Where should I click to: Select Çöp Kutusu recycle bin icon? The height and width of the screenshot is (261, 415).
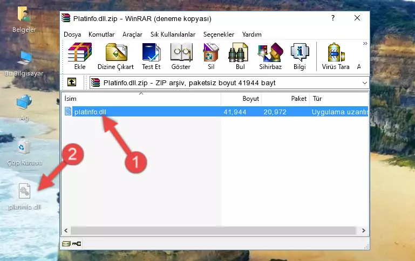[x=24, y=152]
